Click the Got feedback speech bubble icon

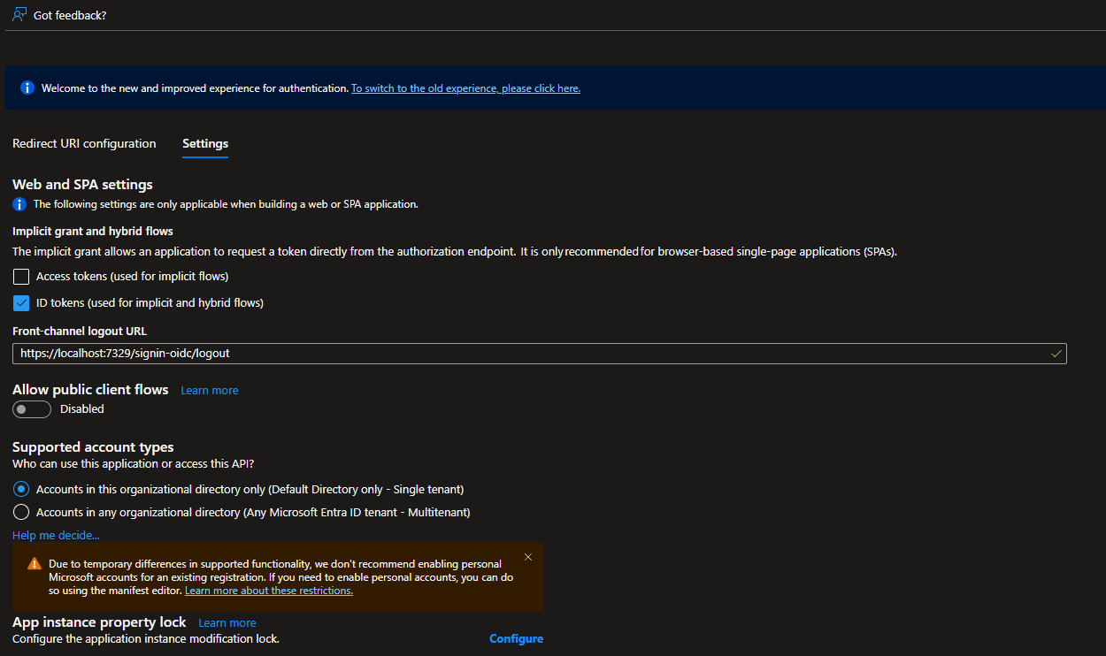point(18,14)
